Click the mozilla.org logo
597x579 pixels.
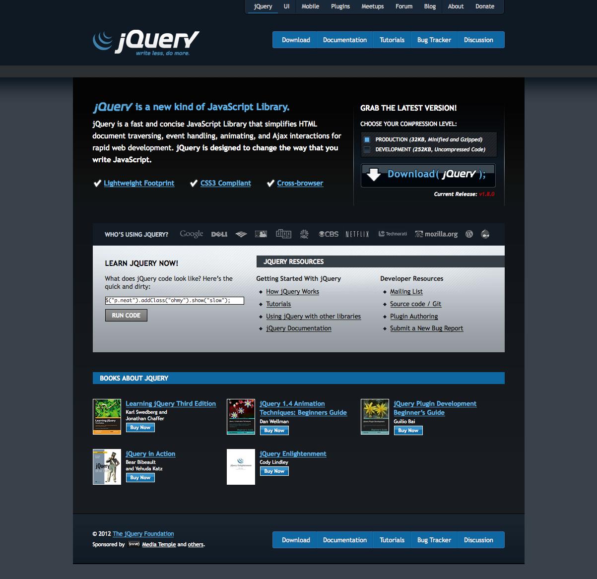(x=436, y=234)
